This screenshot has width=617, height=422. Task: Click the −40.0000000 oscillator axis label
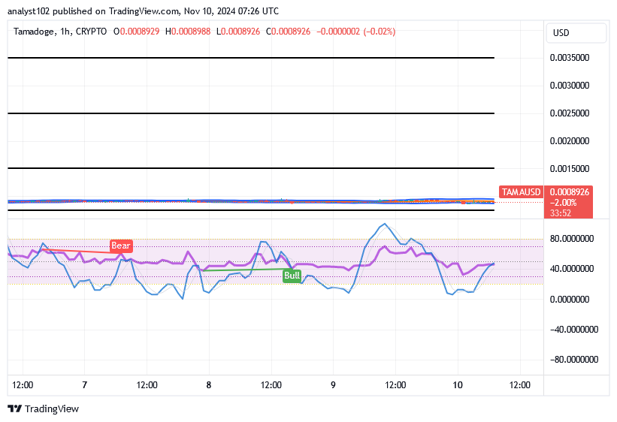tap(573, 330)
